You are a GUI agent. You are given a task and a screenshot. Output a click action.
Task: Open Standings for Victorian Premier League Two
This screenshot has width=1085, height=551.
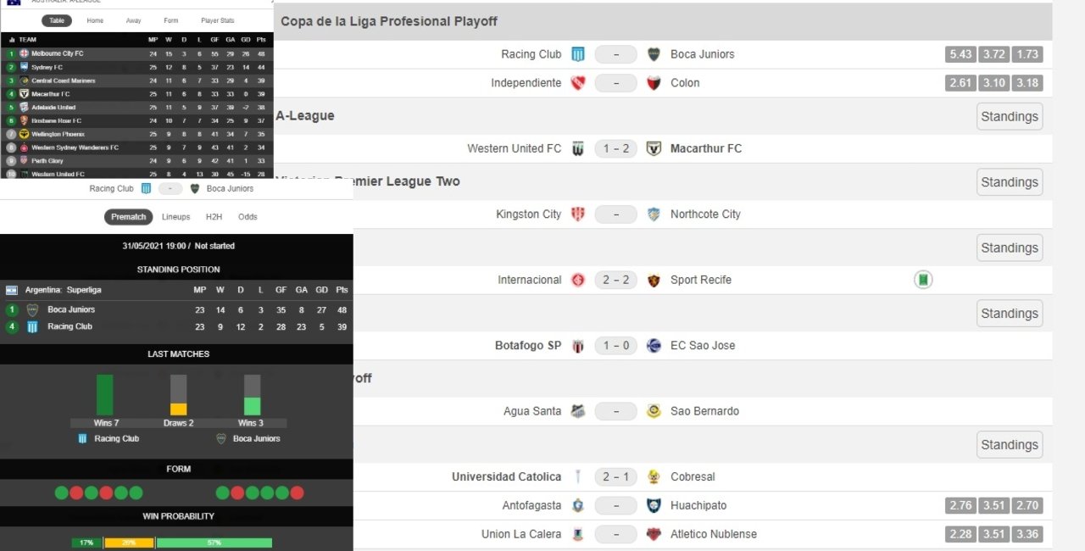(1010, 181)
